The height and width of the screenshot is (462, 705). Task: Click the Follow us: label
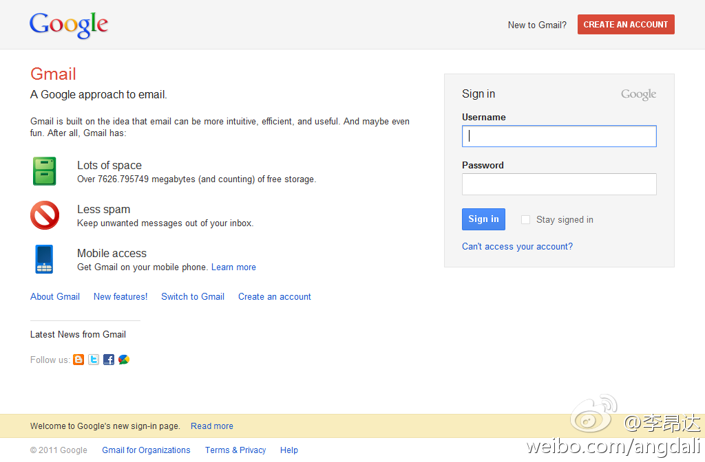50,360
